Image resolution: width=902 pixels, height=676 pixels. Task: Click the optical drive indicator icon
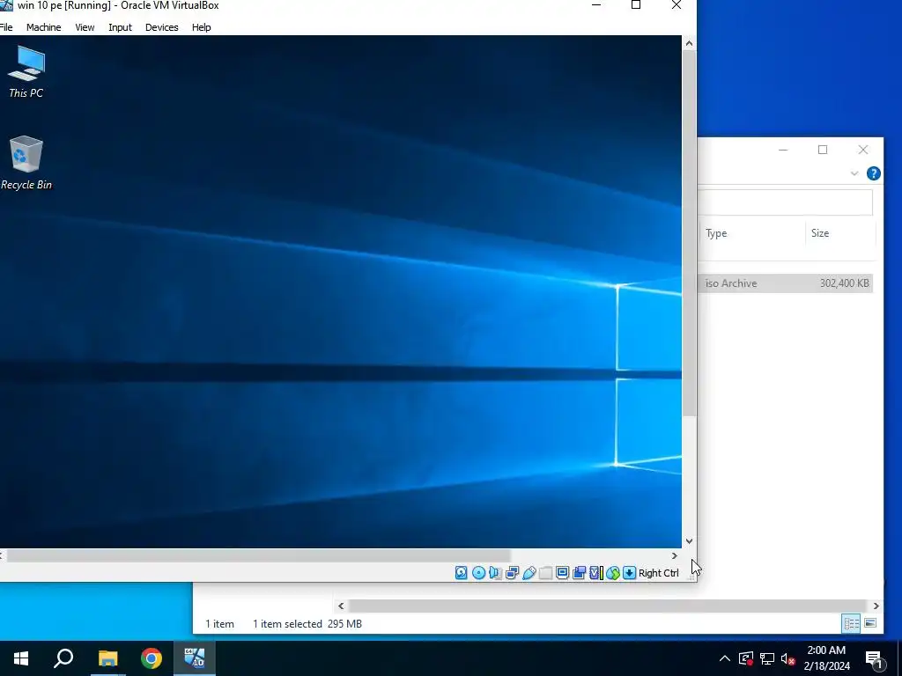click(478, 572)
